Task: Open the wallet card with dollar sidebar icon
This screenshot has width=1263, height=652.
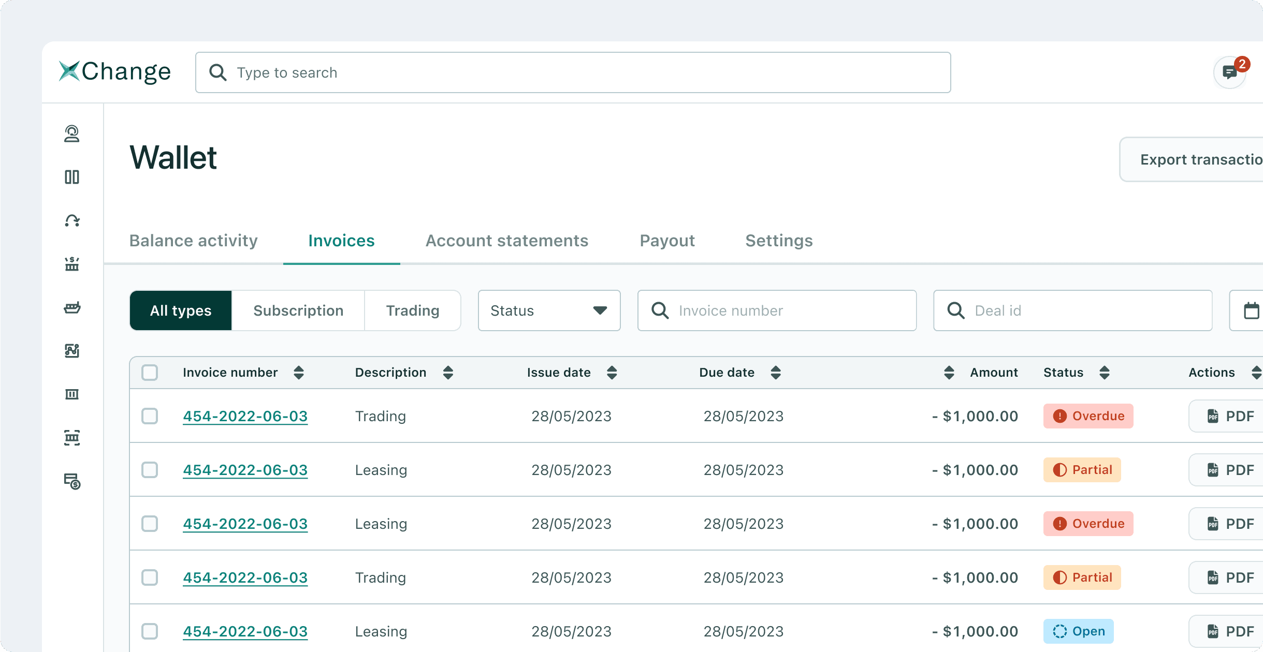Action: (x=72, y=481)
